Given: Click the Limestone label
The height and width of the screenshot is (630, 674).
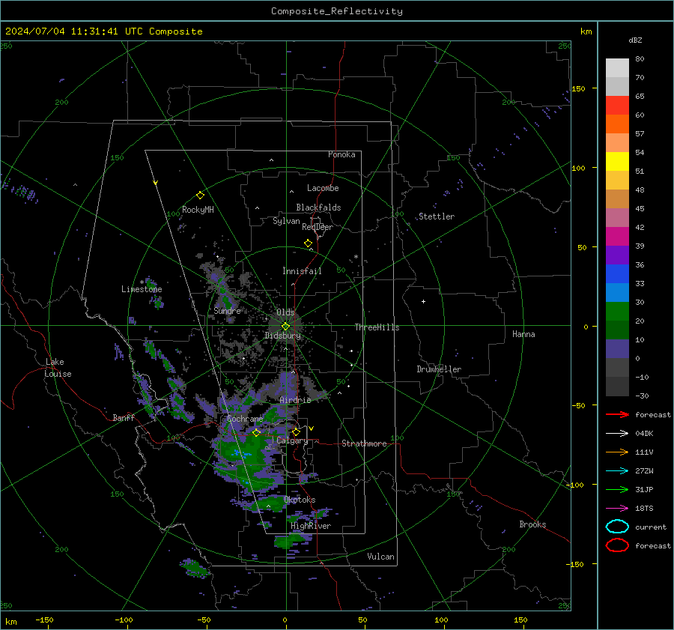Looking at the screenshot, I should [x=142, y=289].
